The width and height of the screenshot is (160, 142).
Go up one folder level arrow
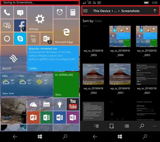[155, 11]
